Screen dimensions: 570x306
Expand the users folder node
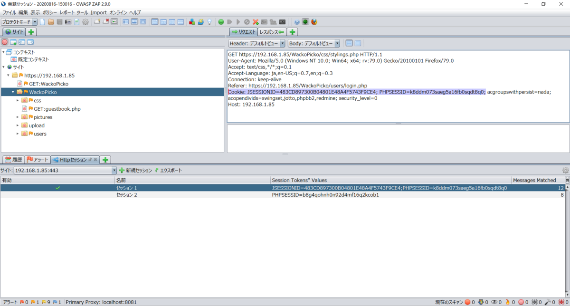click(18, 134)
